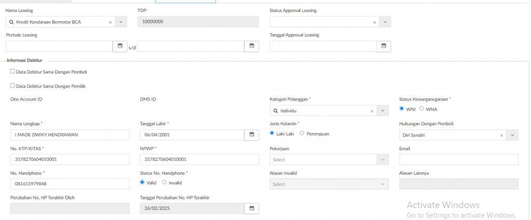Expand the Kategori Pelanggan dropdown arrow
Viewport: 531px width, 220px height.
coord(383,111)
